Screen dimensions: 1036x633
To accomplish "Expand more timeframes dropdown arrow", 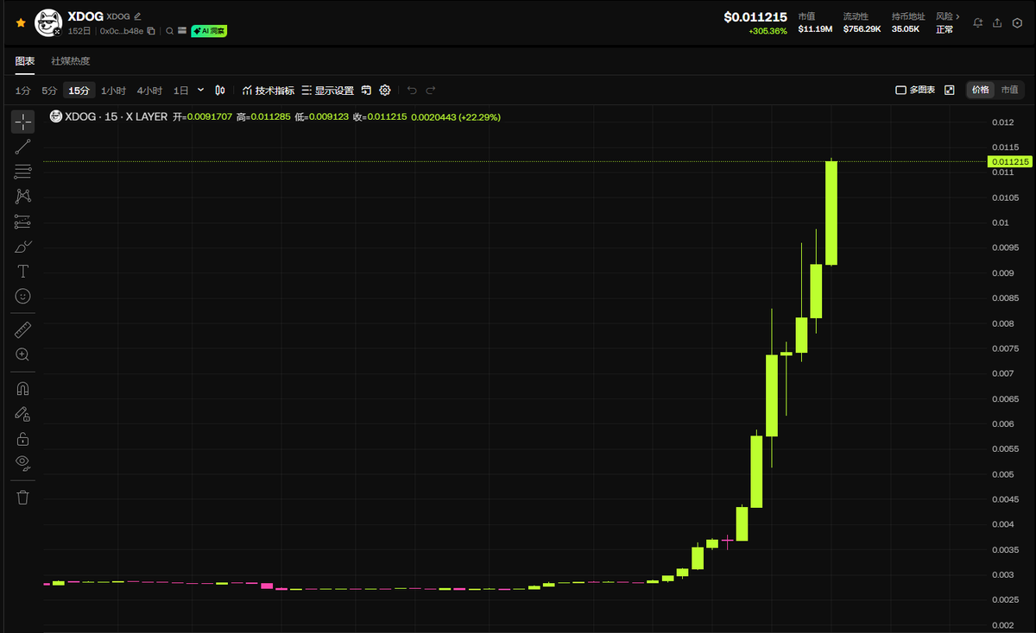I will click(201, 90).
